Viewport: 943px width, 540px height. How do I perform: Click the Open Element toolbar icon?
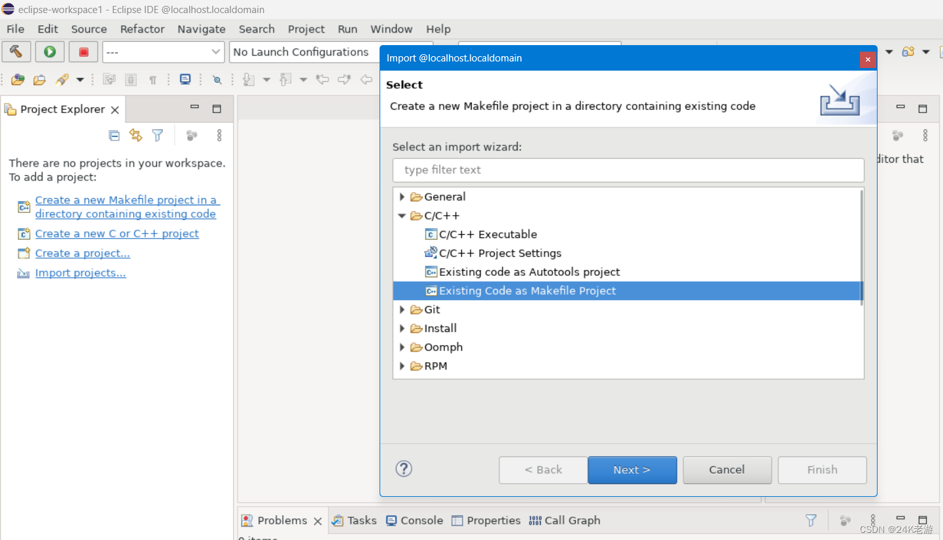point(18,80)
